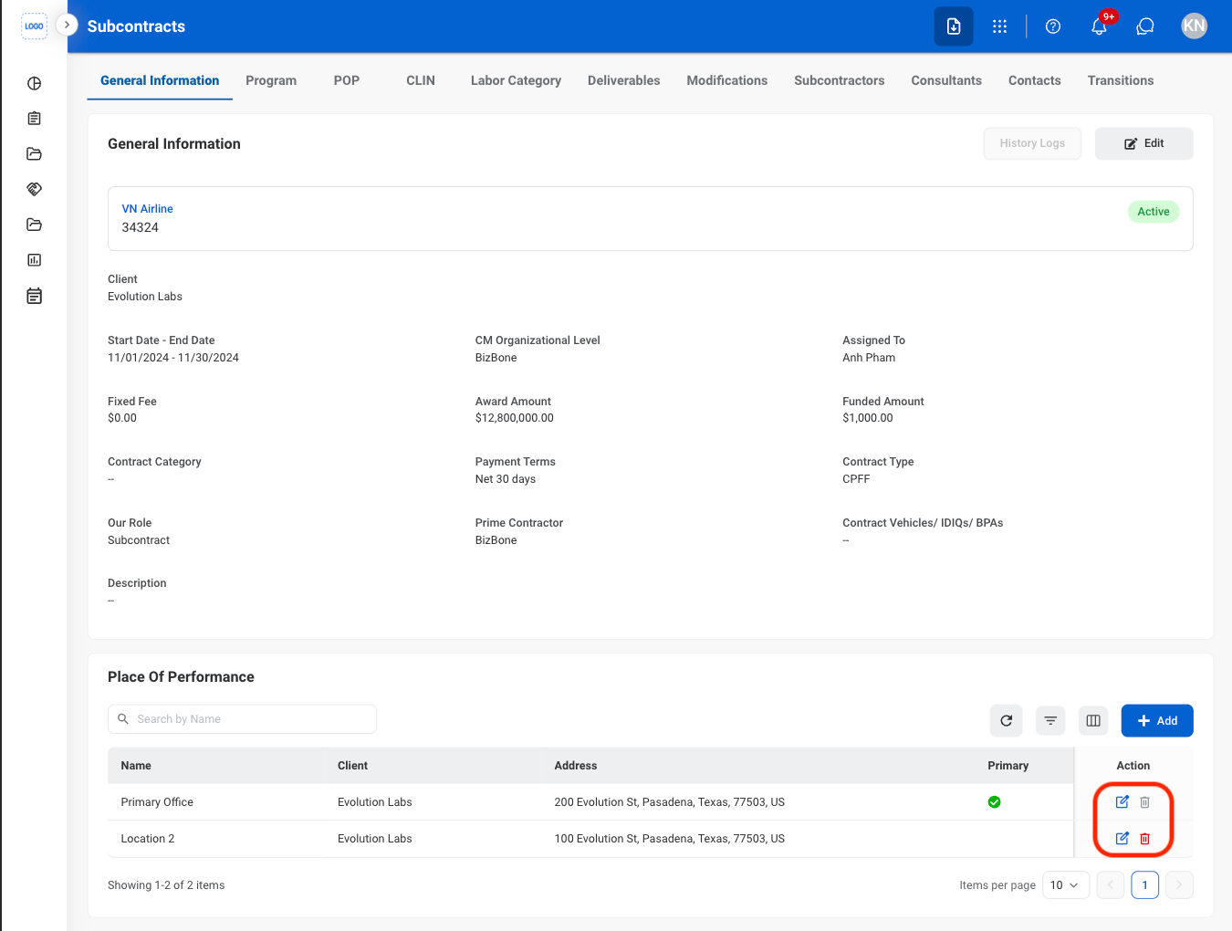Open the filter options for the table
Image resolution: width=1232 pixels, height=931 pixels.
tap(1050, 720)
